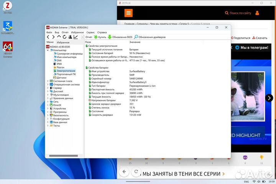Select Датчики in the tree
276x184 pixels.
61,78
